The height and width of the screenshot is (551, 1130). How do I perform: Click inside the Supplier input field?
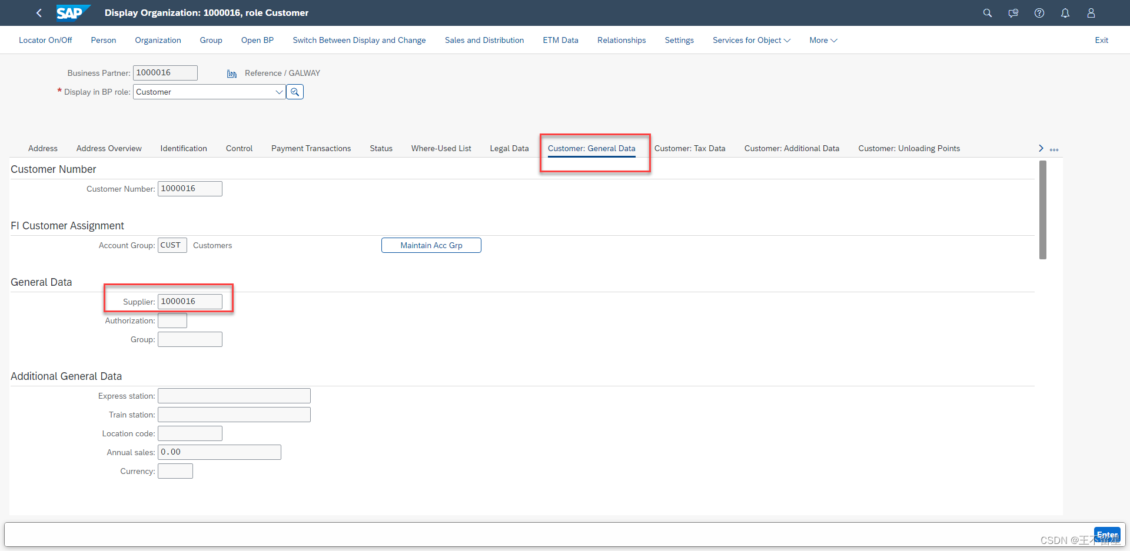click(190, 301)
